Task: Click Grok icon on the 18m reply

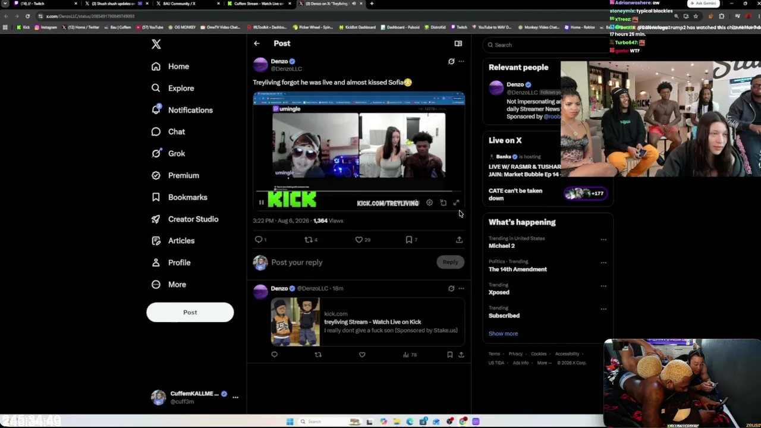Action: pos(451,288)
